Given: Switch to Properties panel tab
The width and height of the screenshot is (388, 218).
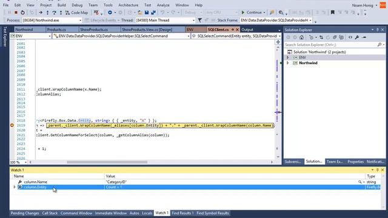Looking at the screenshot, I should 356,162.
